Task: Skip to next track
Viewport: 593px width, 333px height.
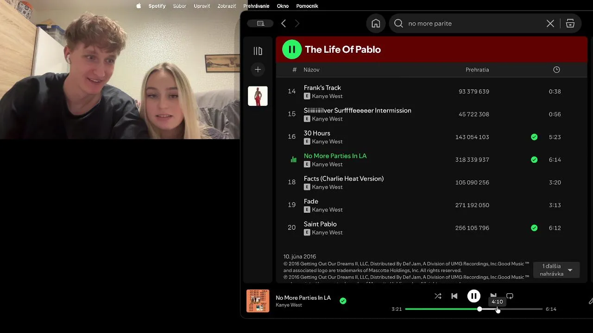Action: 493,296
